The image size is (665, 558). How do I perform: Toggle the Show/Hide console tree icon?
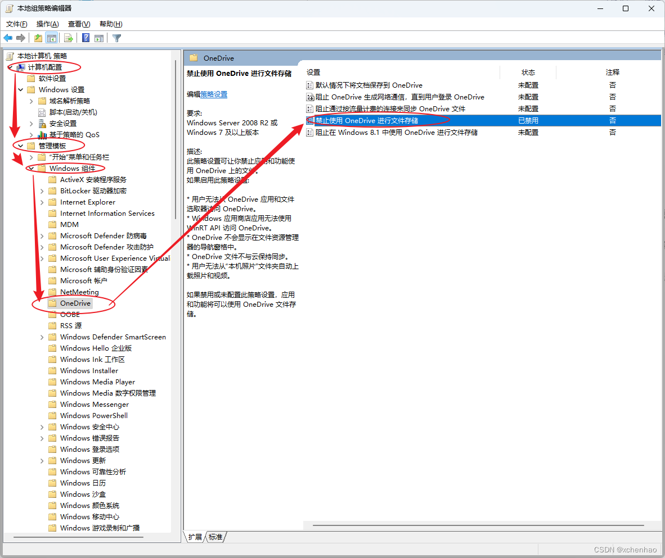tap(52, 38)
